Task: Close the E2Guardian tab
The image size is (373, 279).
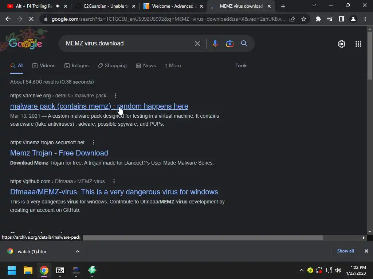Action: point(134,6)
